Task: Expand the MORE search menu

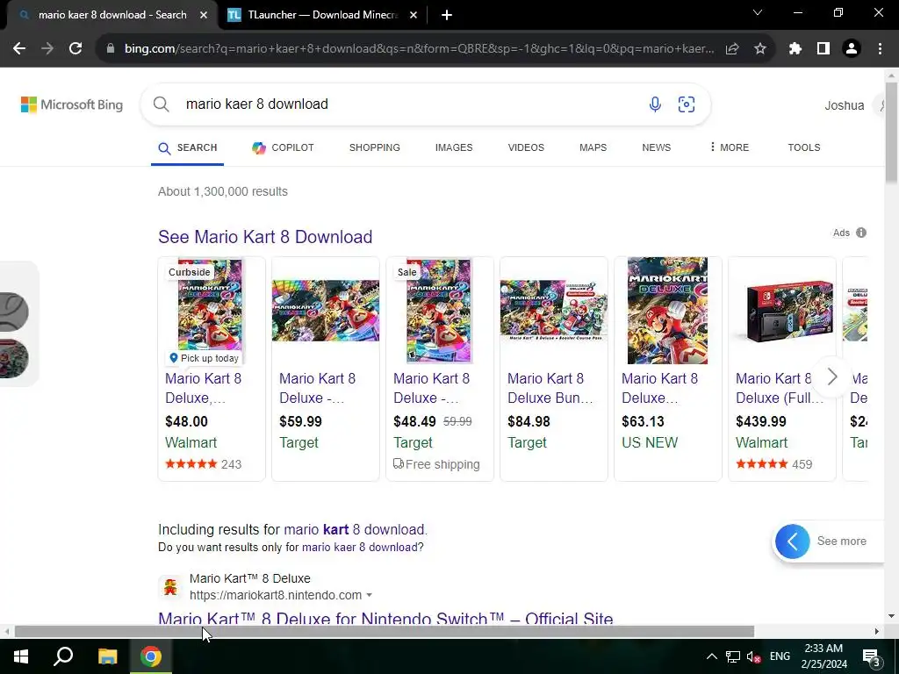Action: tap(730, 147)
